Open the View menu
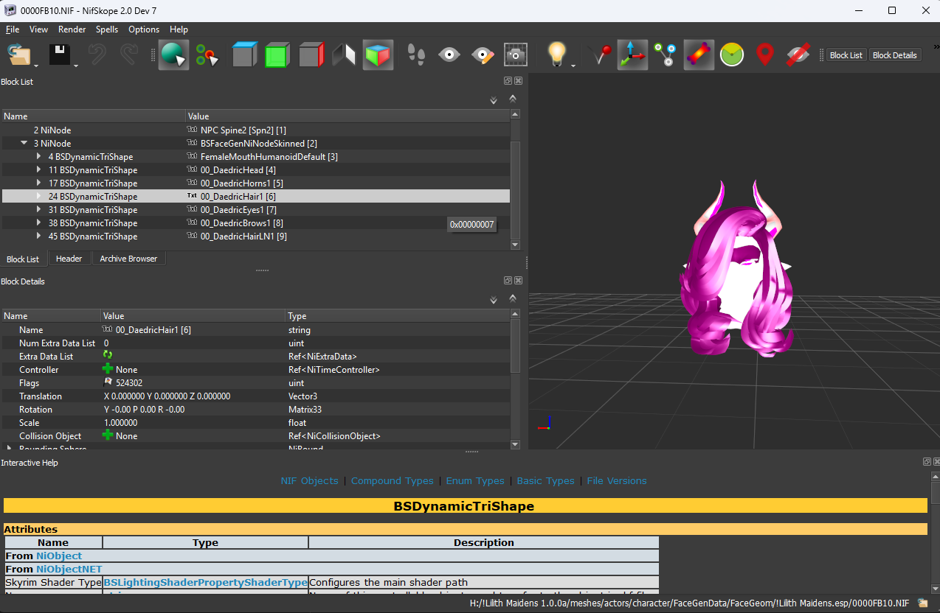 [38, 29]
